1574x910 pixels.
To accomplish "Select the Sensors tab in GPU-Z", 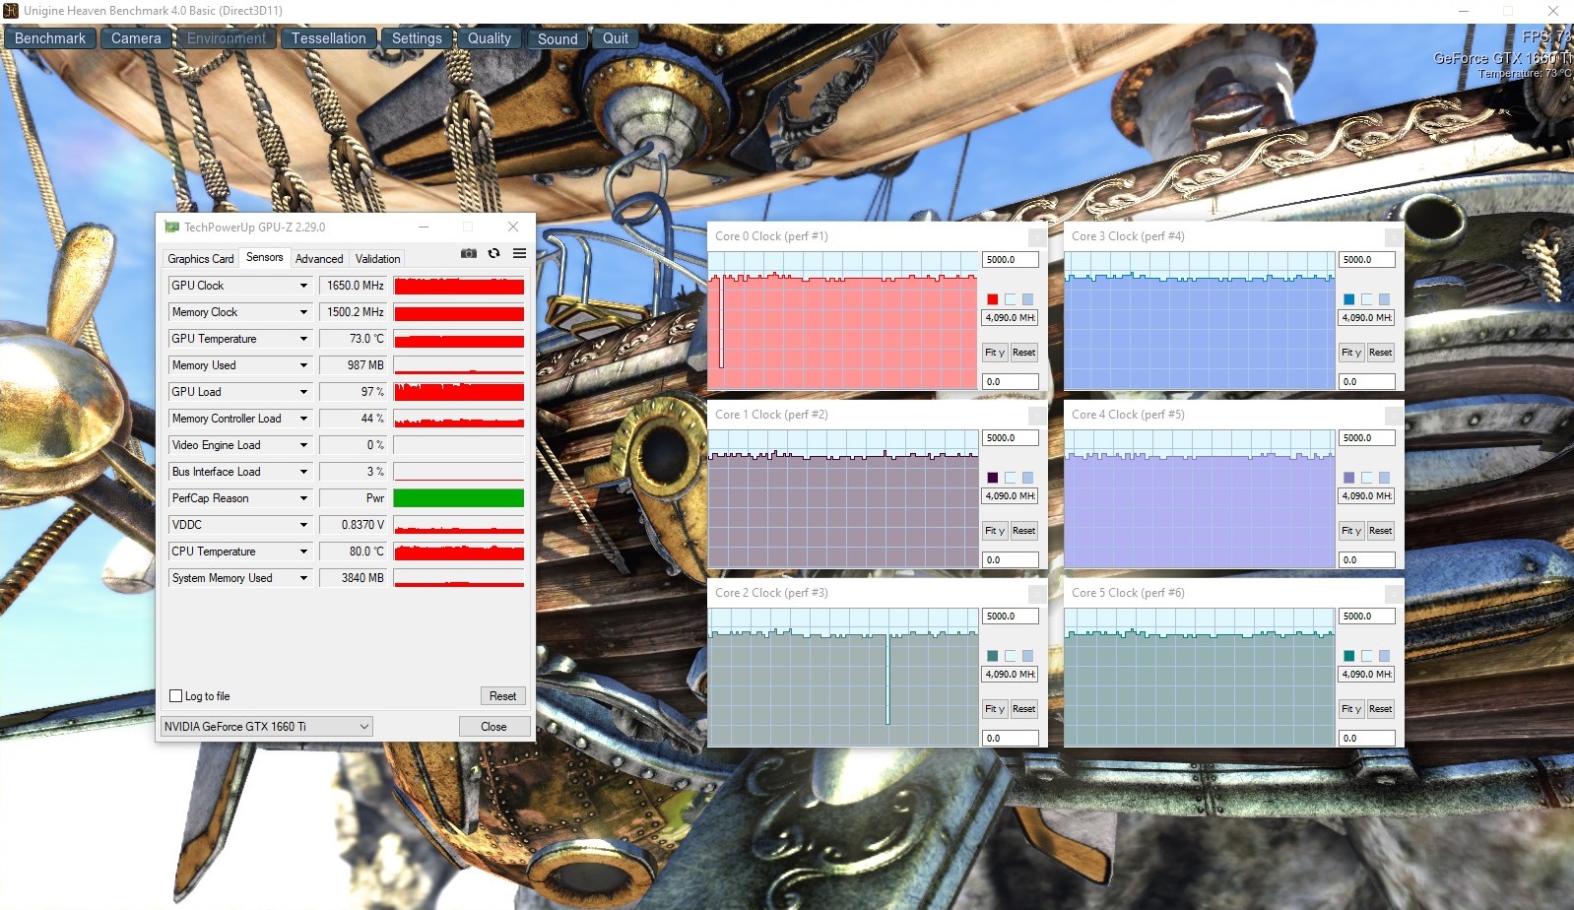I will 265,257.
